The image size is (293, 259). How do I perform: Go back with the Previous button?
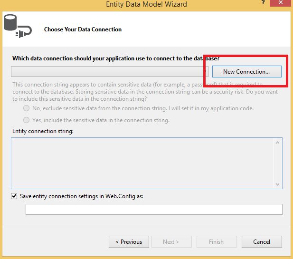pos(129,241)
